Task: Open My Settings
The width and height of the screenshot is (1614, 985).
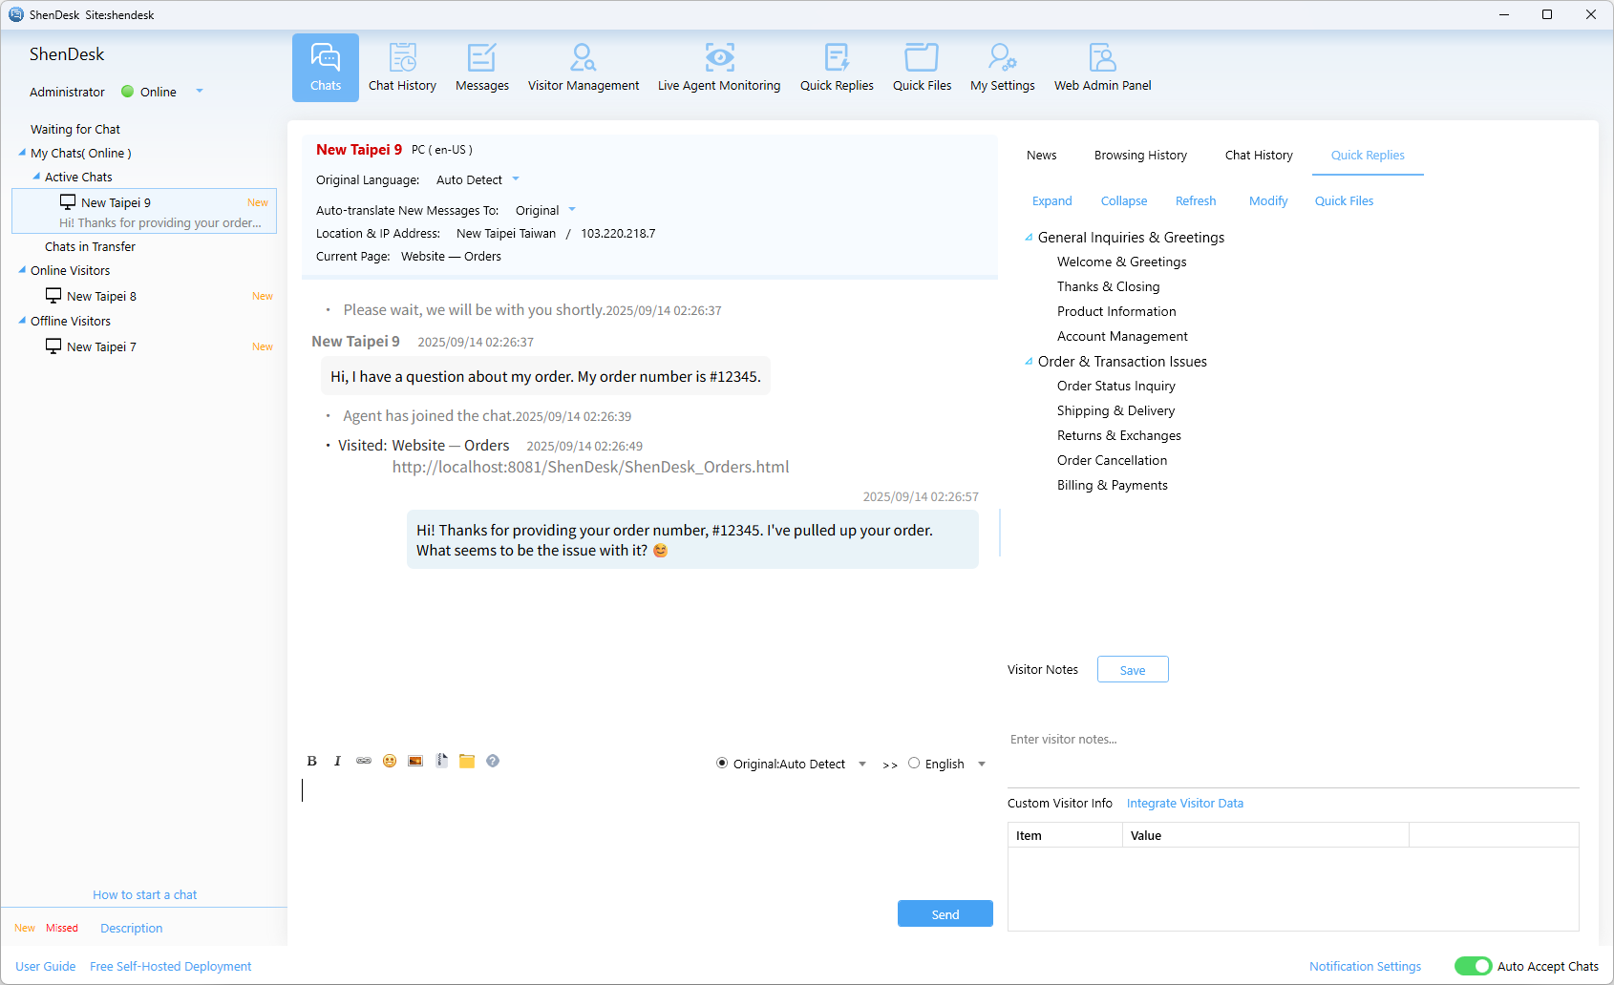Action: (1002, 68)
